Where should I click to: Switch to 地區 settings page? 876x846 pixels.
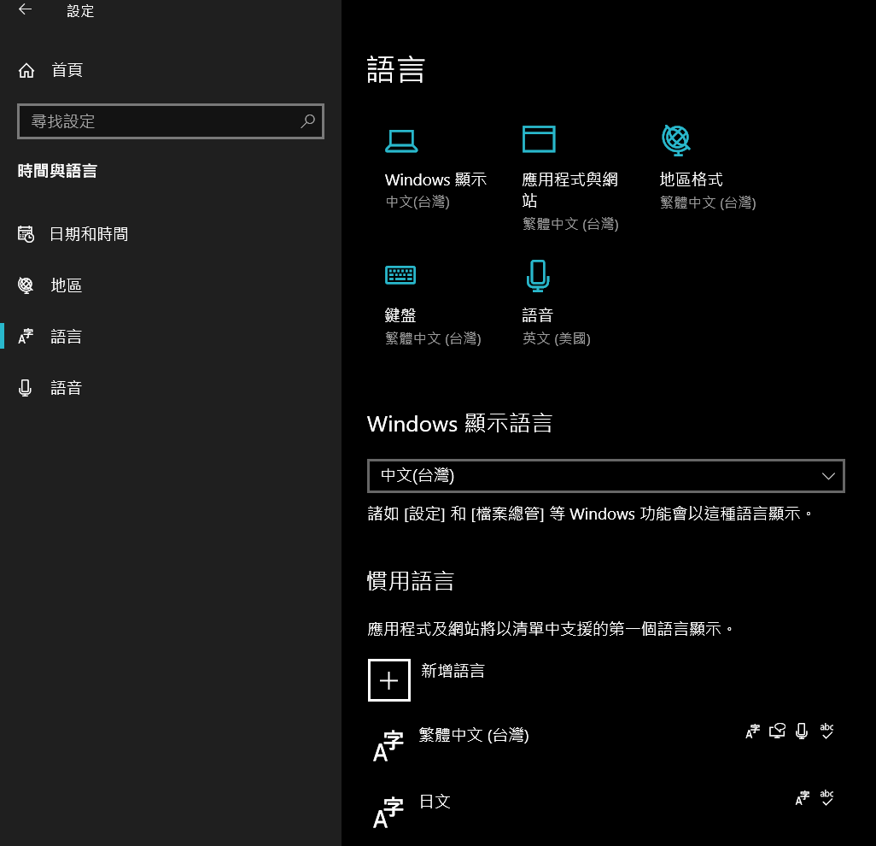point(66,285)
